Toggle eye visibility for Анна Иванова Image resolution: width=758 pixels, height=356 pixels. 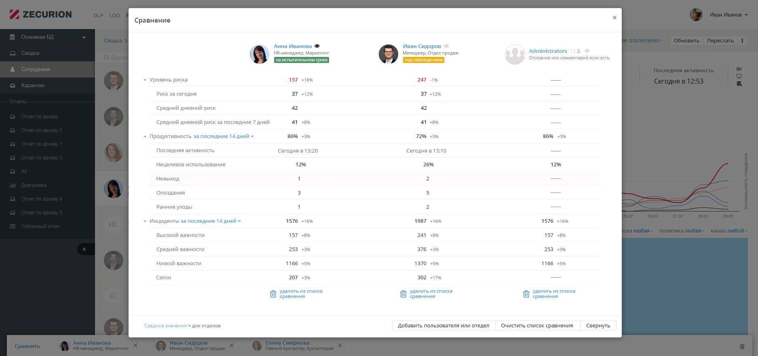[317, 46]
